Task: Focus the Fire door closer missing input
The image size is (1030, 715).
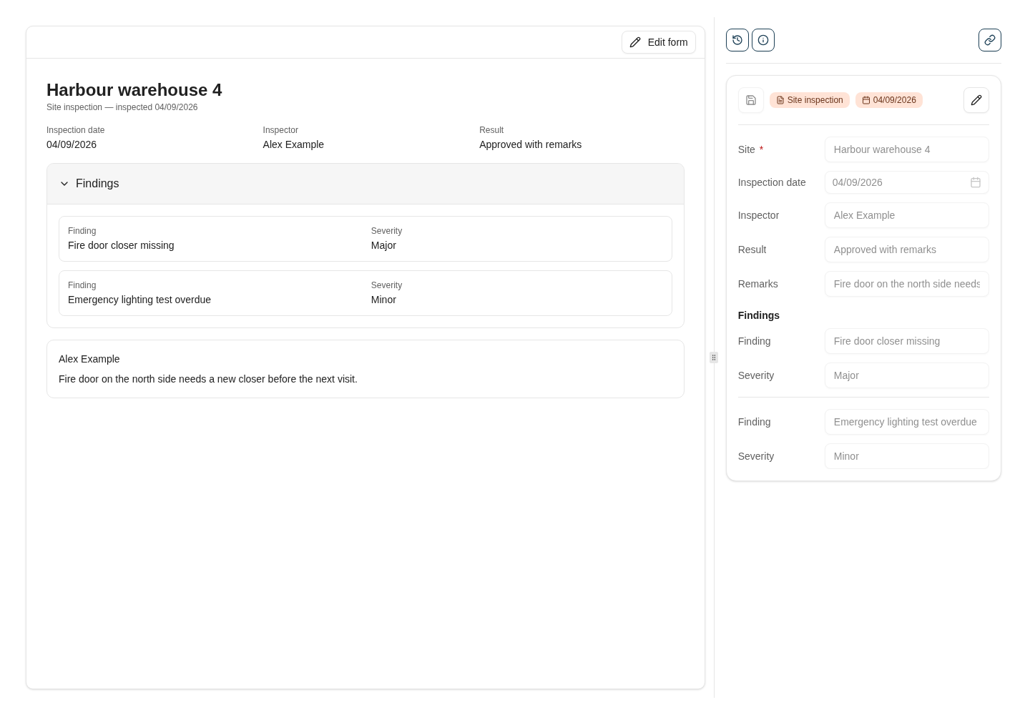Action: [x=906, y=341]
